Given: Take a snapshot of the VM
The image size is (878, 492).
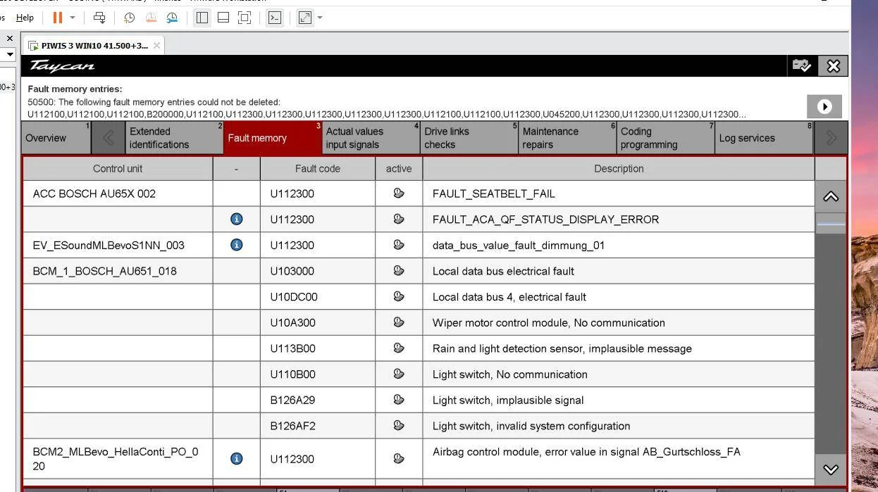Looking at the screenshot, I should pyautogui.click(x=130, y=18).
